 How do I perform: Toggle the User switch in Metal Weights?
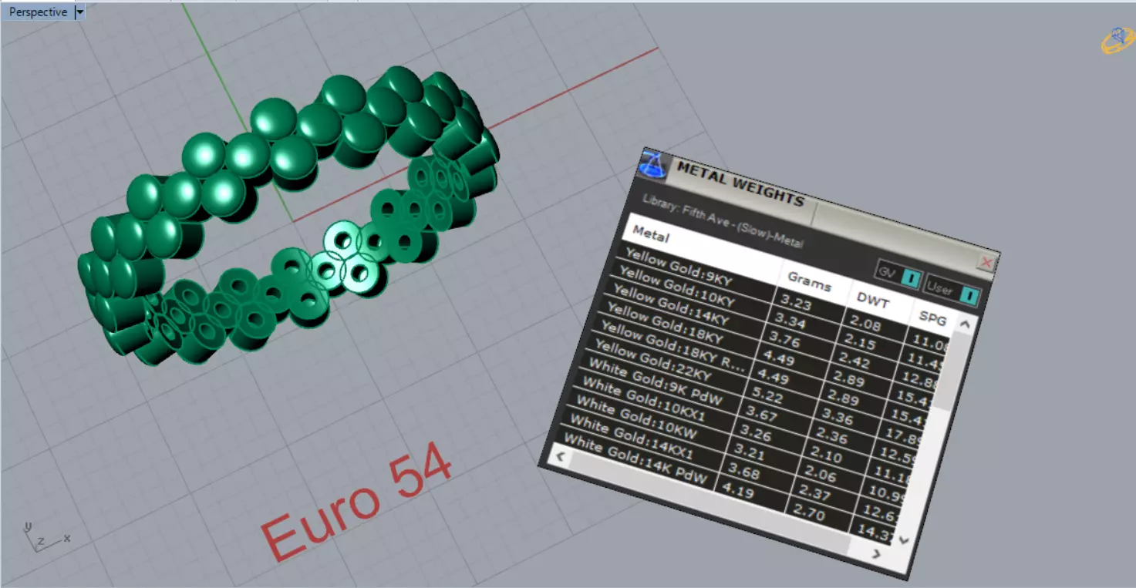(x=952, y=292)
